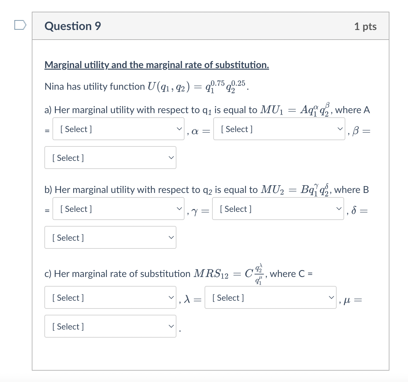Screen dimensions: 408x382
Task: Open the constant C select dropdown
Action: click(x=110, y=297)
